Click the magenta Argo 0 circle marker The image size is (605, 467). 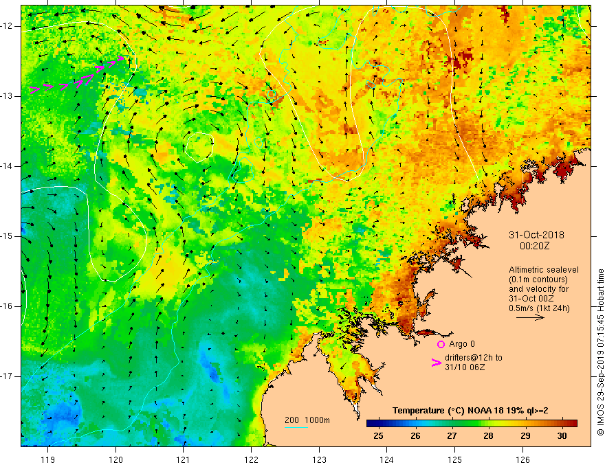point(441,344)
